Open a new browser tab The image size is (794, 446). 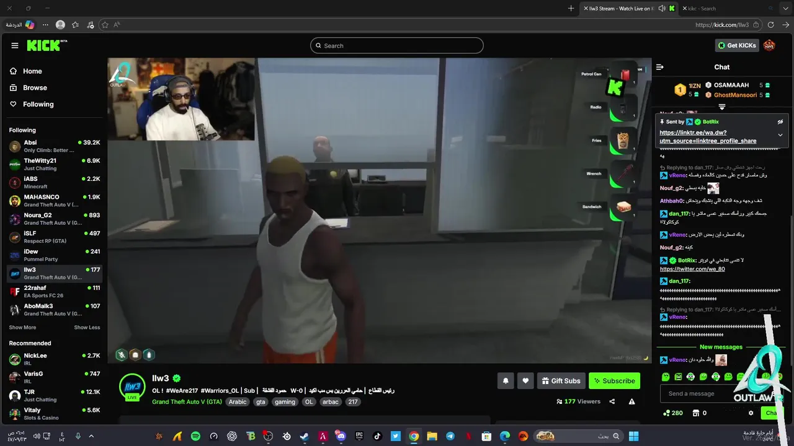571,9
